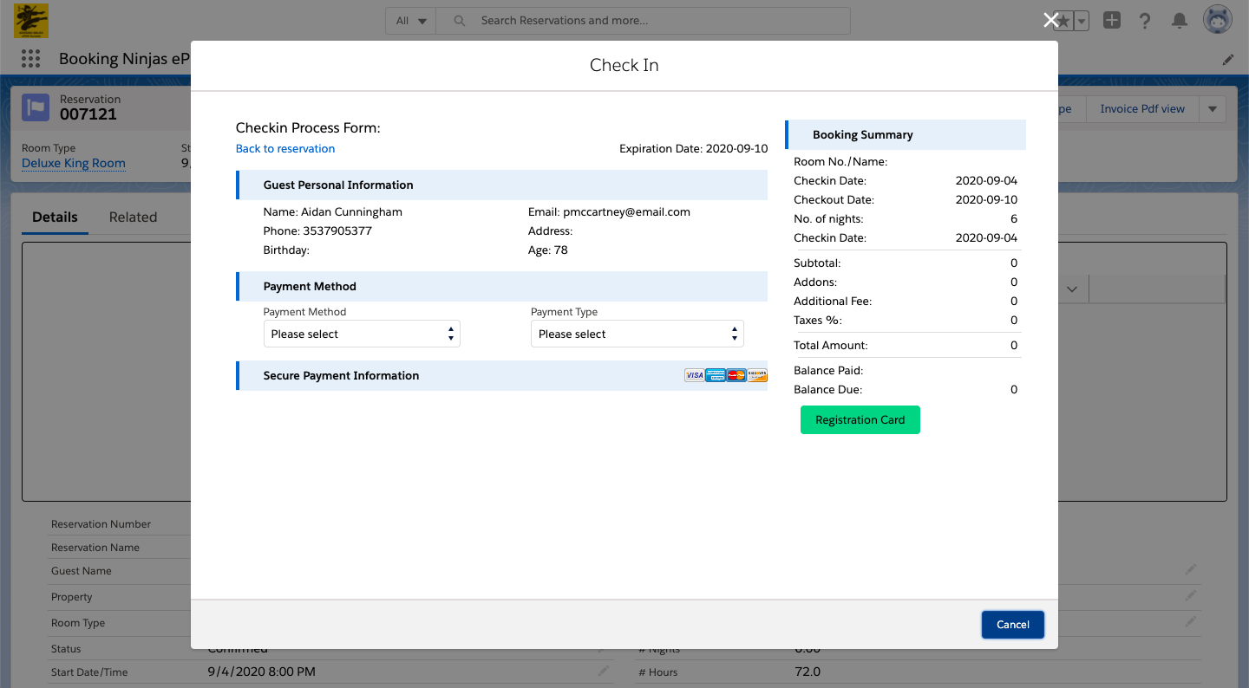Open the help question mark icon
The height and width of the screenshot is (688, 1249).
[x=1145, y=21]
